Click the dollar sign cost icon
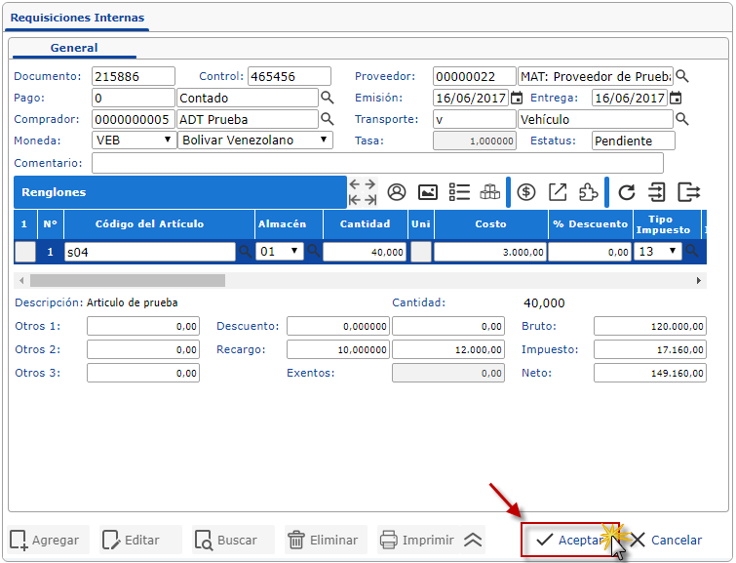 526,192
